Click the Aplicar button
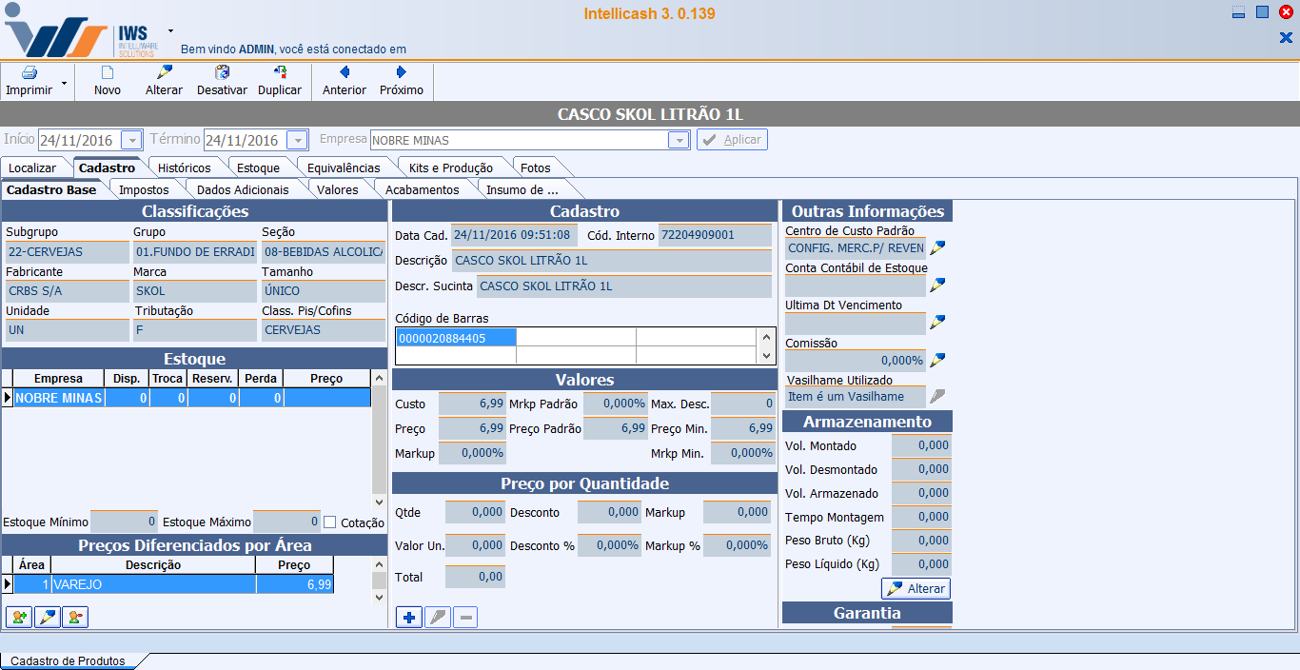1300x670 pixels. [x=732, y=140]
